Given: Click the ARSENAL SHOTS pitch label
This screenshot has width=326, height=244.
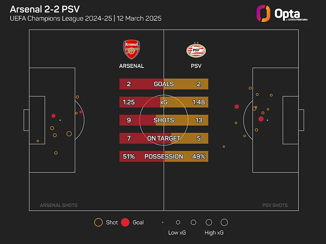Looking at the screenshot, I should (59, 205).
